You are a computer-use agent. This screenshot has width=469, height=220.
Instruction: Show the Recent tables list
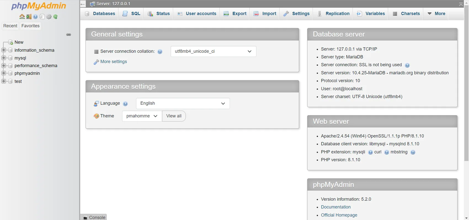[10, 26]
